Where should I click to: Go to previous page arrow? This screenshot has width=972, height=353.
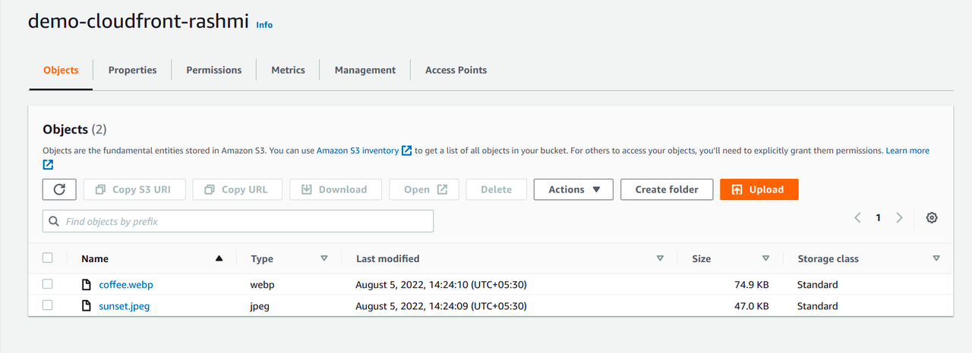coord(857,217)
